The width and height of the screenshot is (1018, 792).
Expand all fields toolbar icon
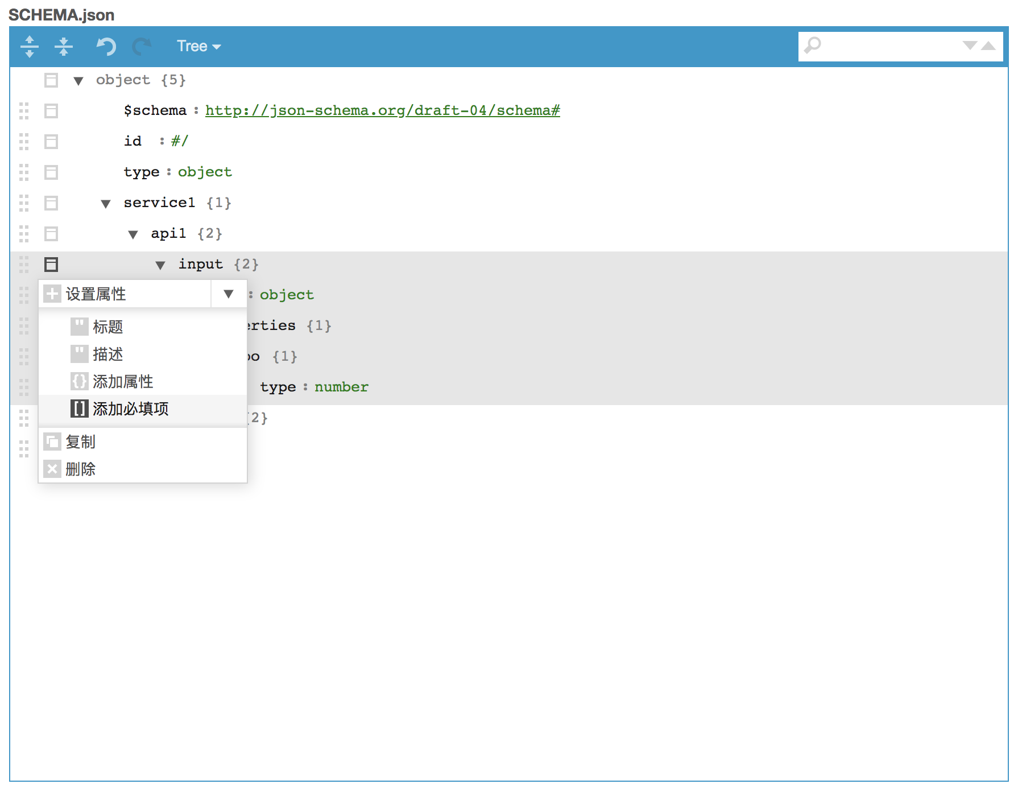tap(30, 46)
